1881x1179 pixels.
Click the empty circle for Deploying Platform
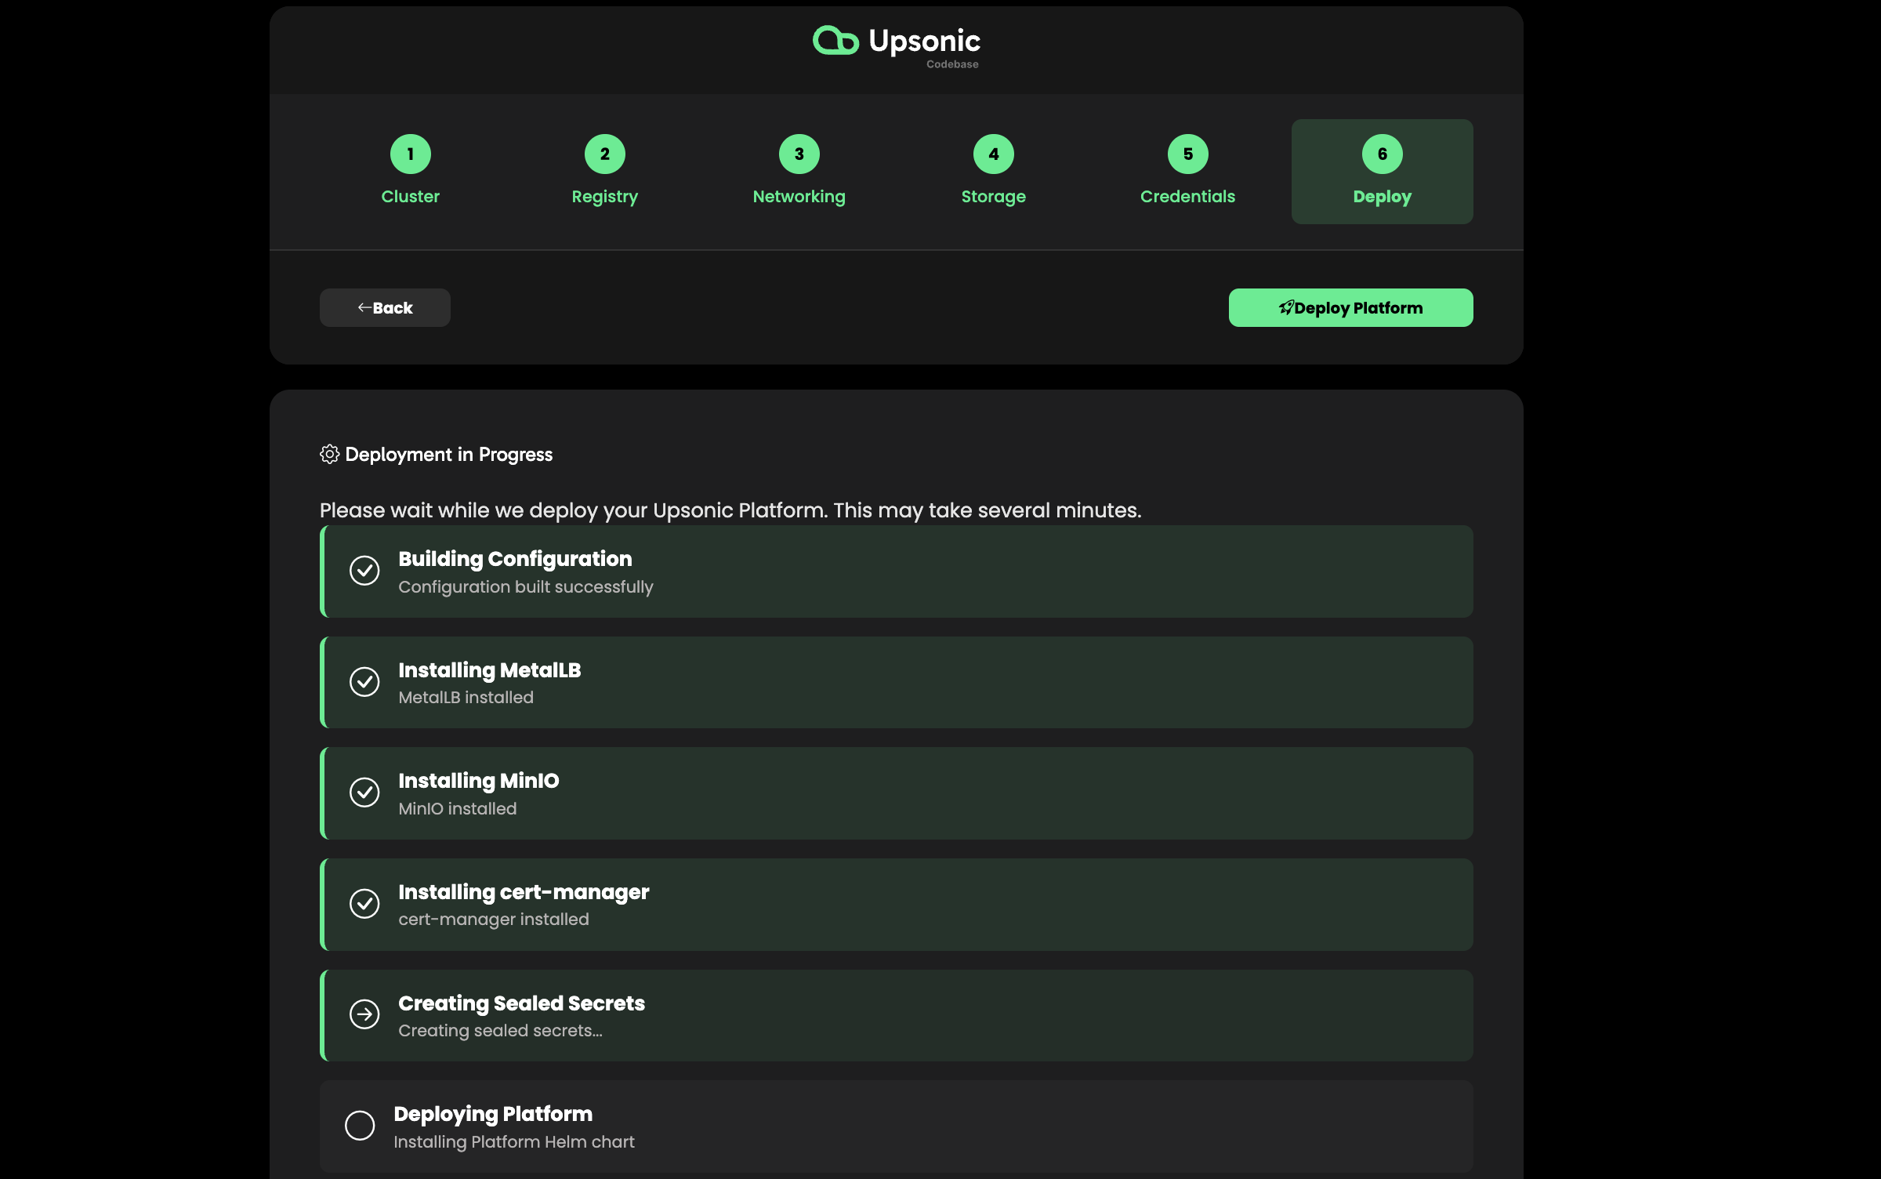point(360,1125)
